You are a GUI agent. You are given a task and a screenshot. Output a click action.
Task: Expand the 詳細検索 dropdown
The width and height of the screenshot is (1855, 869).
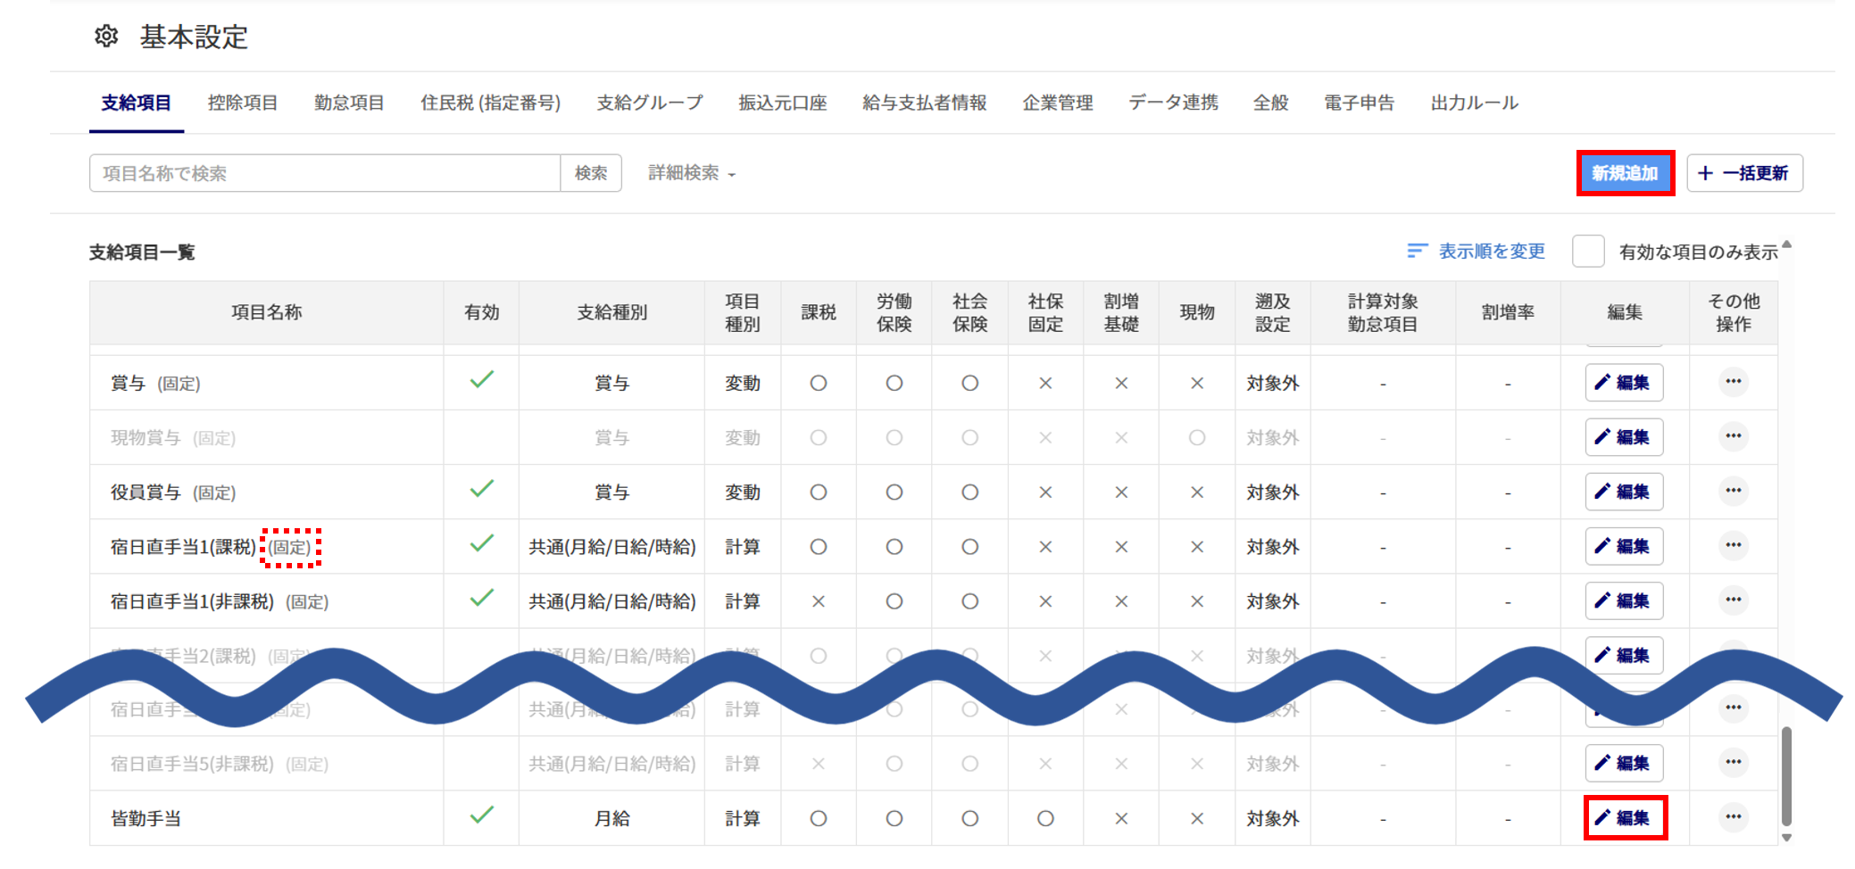[x=692, y=173]
